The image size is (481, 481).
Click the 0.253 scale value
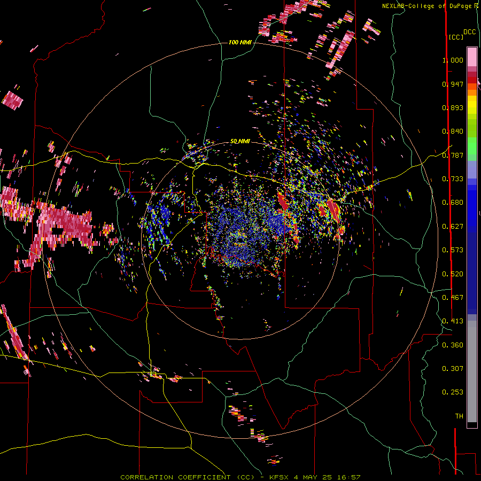[453, 392]
